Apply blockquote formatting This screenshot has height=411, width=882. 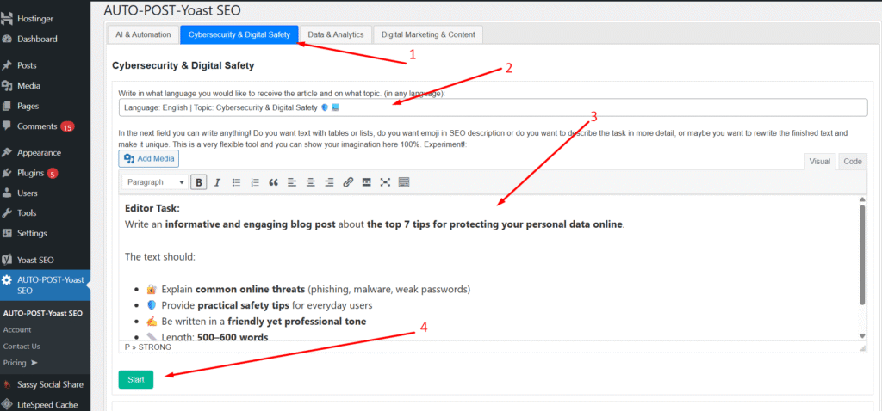[x=273, y=182]
